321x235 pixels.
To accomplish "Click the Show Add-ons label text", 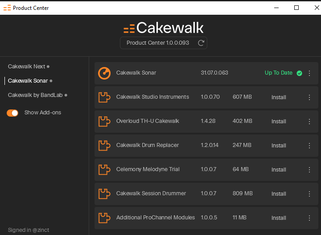I will coord(43,113).
